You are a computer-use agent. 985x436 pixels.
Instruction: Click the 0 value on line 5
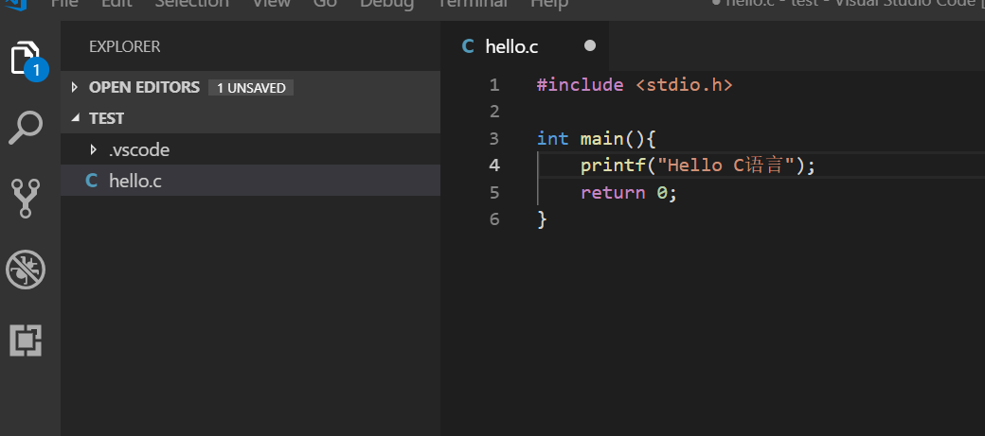click(x=662, y=193)
